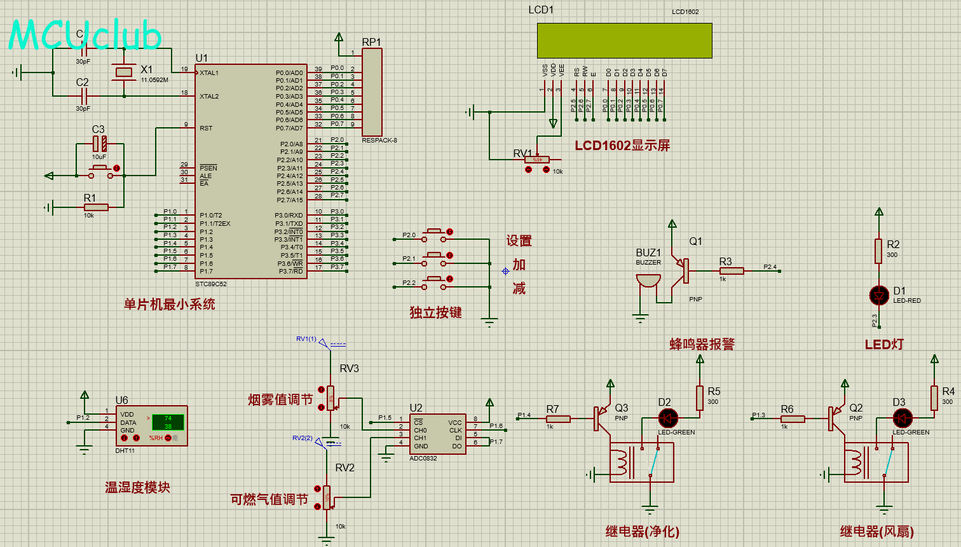Select the X1 crystal oscillator symbol
961x547 pixels.
coord(124,73)
